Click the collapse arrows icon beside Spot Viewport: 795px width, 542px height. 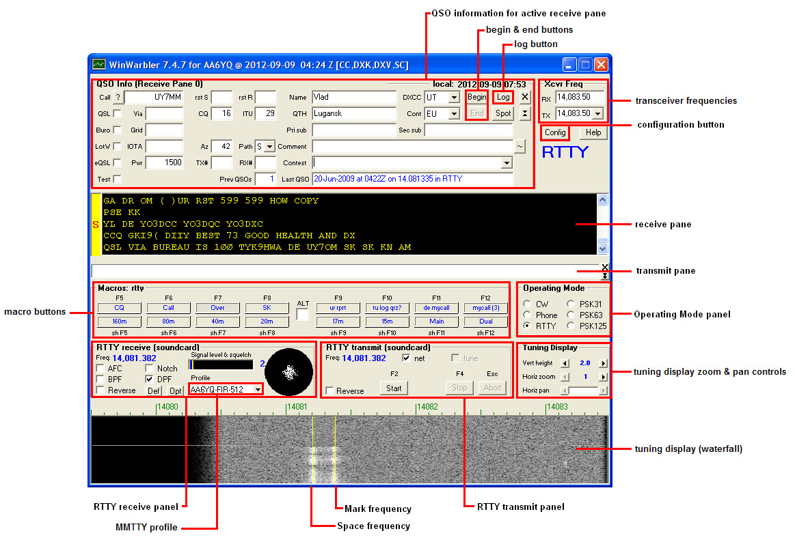tap(525, 113)
